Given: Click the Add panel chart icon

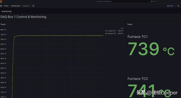Looking at the screenshot, I should [168, 6].
